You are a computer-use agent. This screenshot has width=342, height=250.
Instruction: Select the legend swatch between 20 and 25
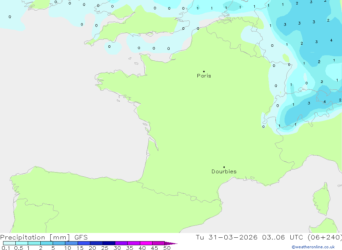coord(96,243)
